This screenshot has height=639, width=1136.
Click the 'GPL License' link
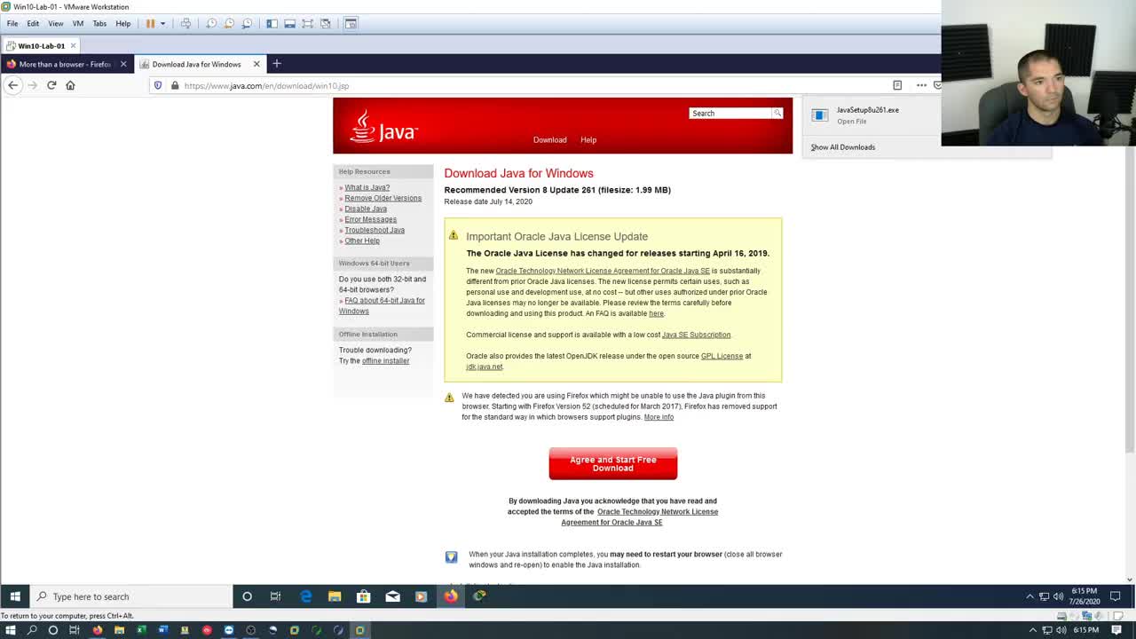tap(722, 356)
